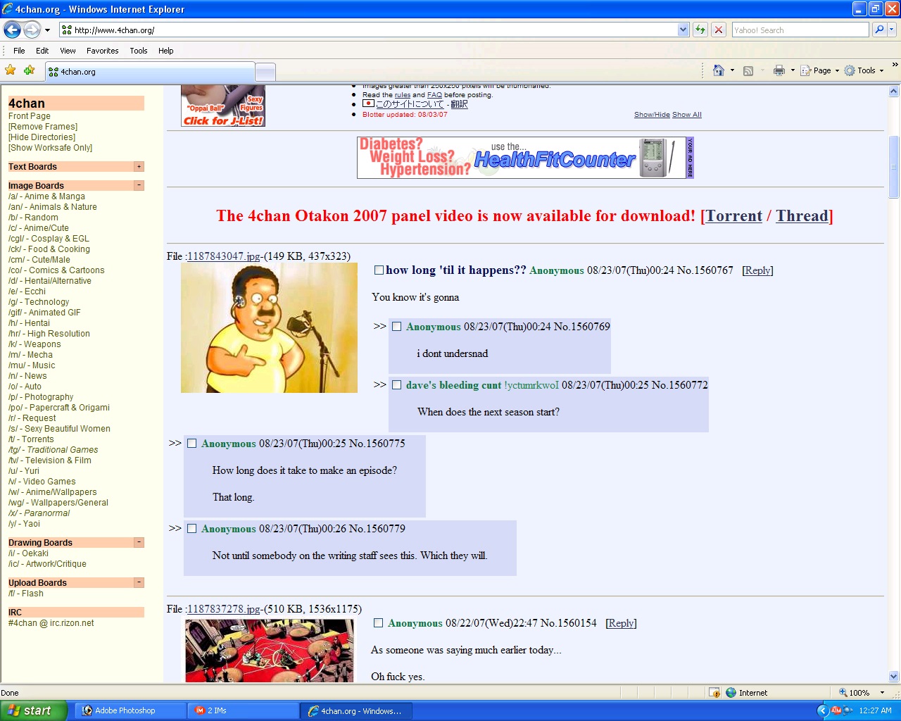Open file link 1187843047.jpg

[224, 256]
